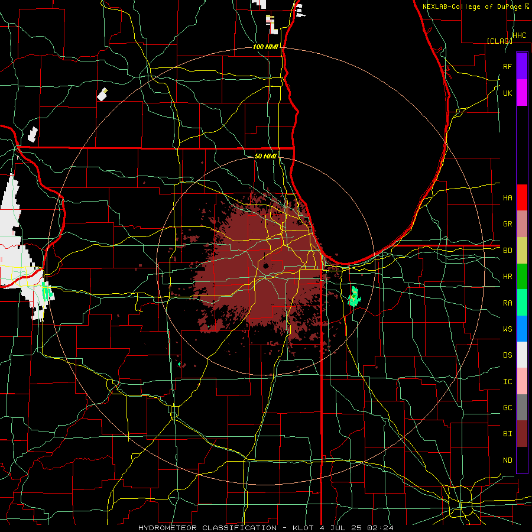The image size is (532, 532).
Task: Click the '[CLAS]' units label
Action: coord(499,41)
